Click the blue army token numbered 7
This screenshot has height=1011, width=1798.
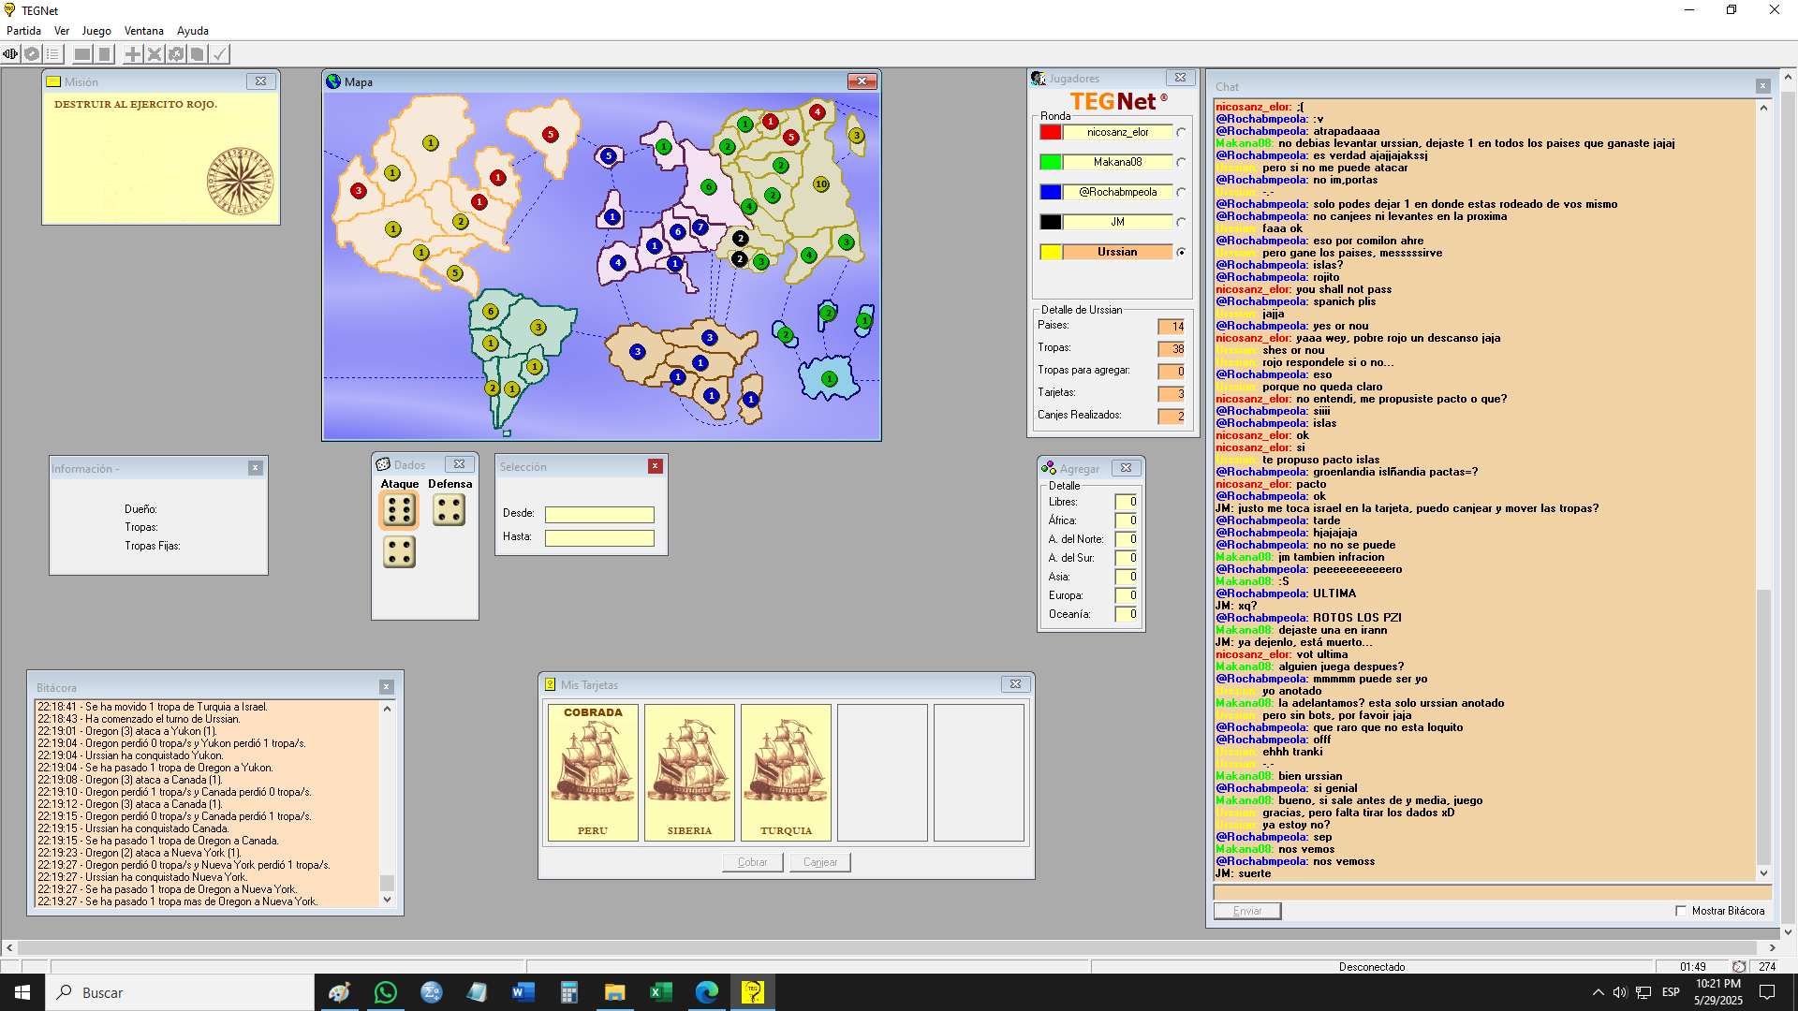(x=700, y=227)
